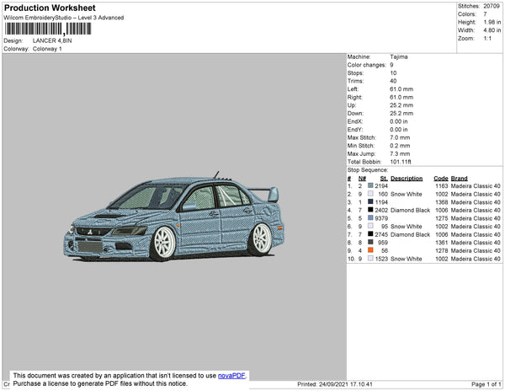This screenshot has height=391, width=505.
Task: Click the Colors value 7
Action: pos(485,14)
